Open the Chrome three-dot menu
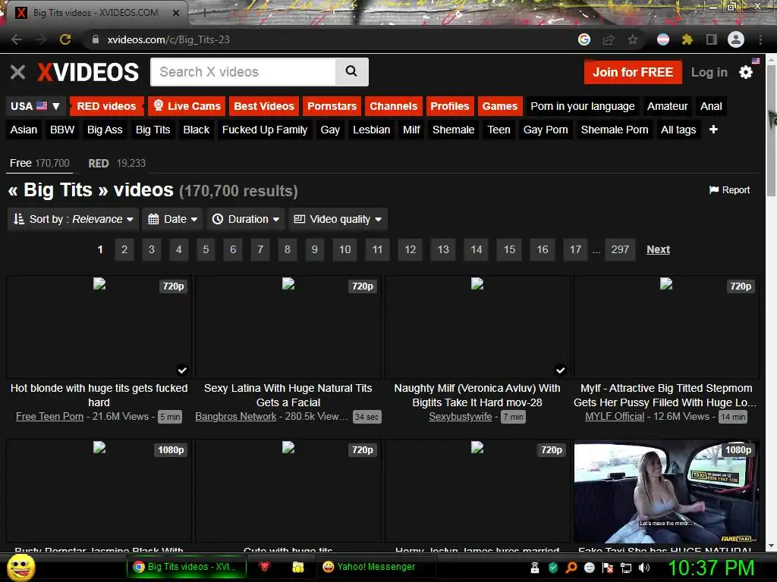 (x=760, y=39)
